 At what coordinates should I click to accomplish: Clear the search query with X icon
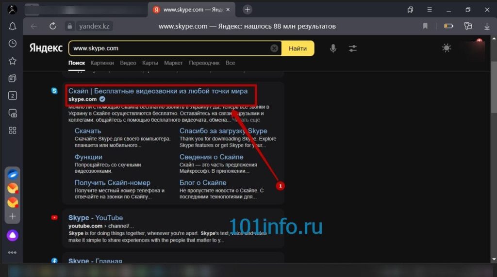274,48
